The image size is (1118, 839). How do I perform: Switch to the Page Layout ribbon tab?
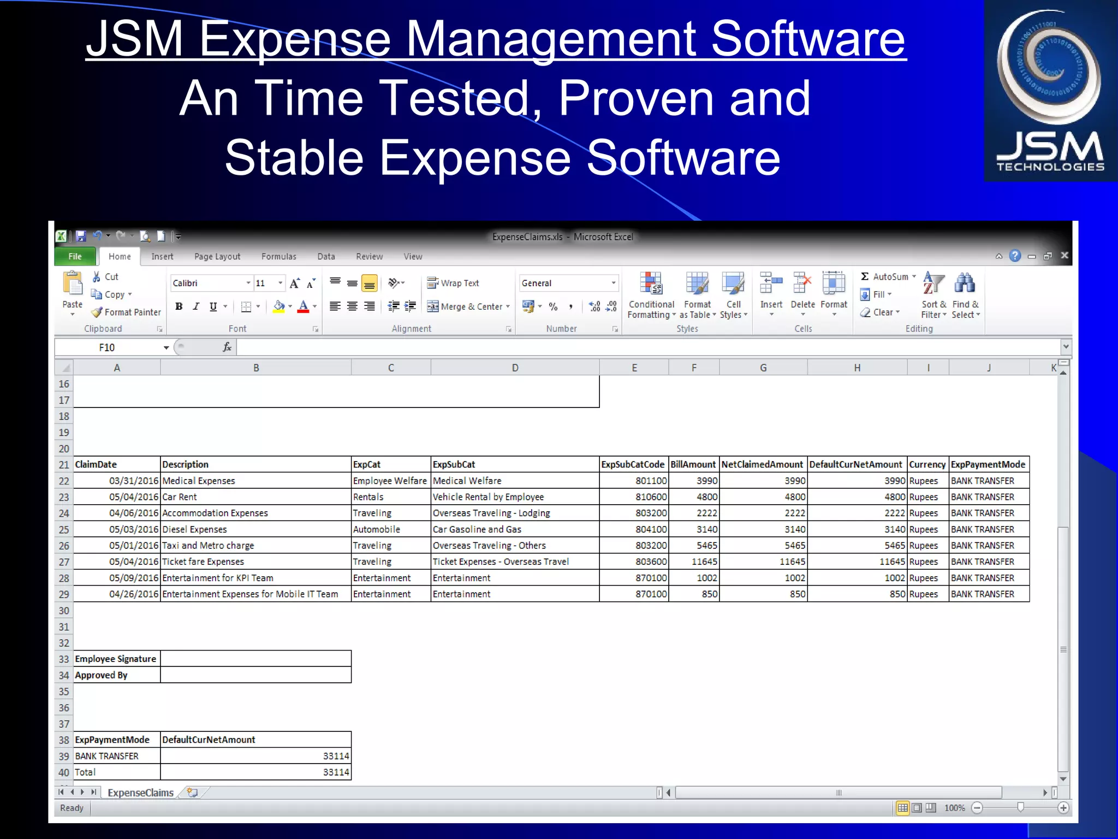[217, 256]
